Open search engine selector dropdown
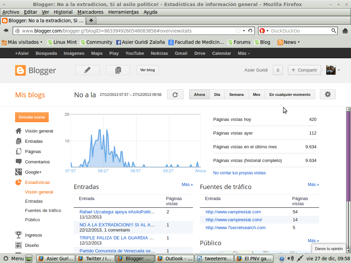The image size is (351, 263). [x=267, y=31]
